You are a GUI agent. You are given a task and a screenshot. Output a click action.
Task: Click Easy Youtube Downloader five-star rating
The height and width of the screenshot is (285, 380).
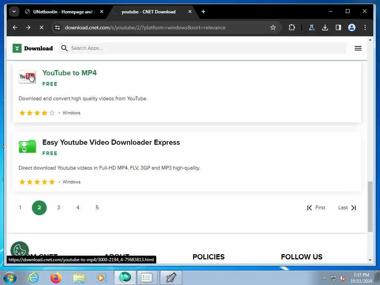tap(37, 182)
